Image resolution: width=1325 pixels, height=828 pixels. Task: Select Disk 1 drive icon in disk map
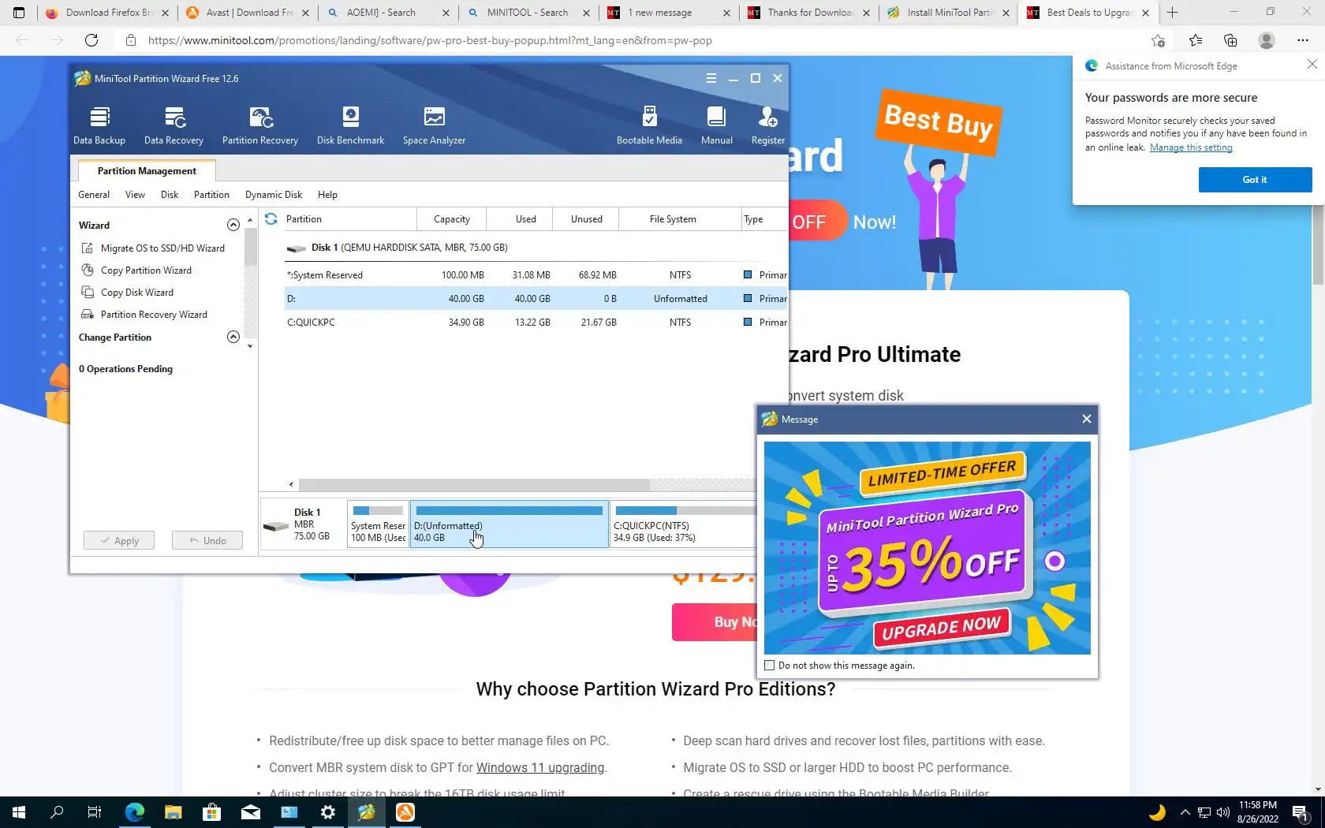pyautogui.click(x=275, y=526)
